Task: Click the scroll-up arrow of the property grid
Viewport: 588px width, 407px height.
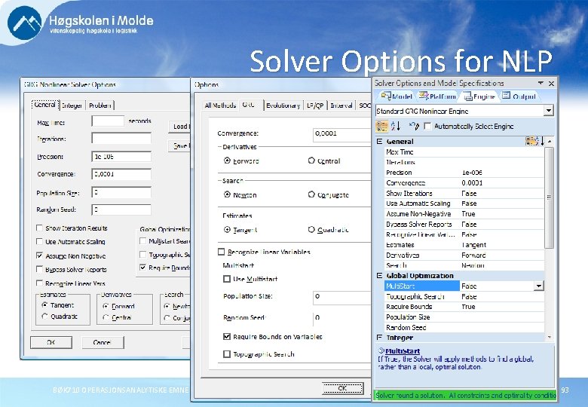Action: (x=550, y=141)
